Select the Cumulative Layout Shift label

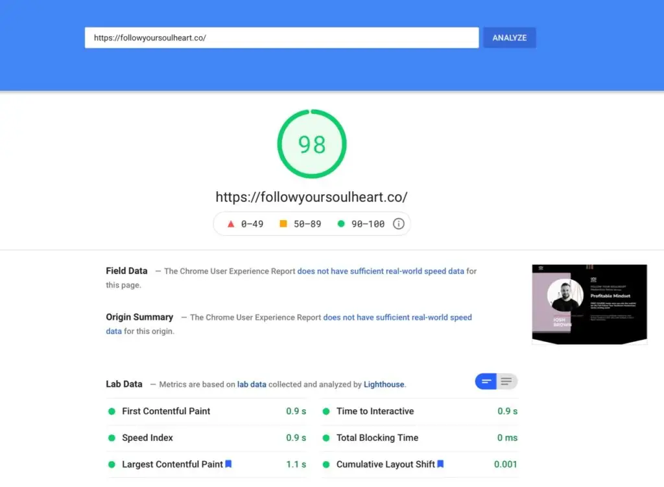386,464
